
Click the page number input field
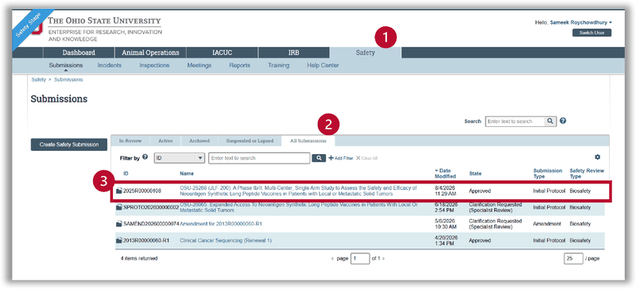pos(360,259)
